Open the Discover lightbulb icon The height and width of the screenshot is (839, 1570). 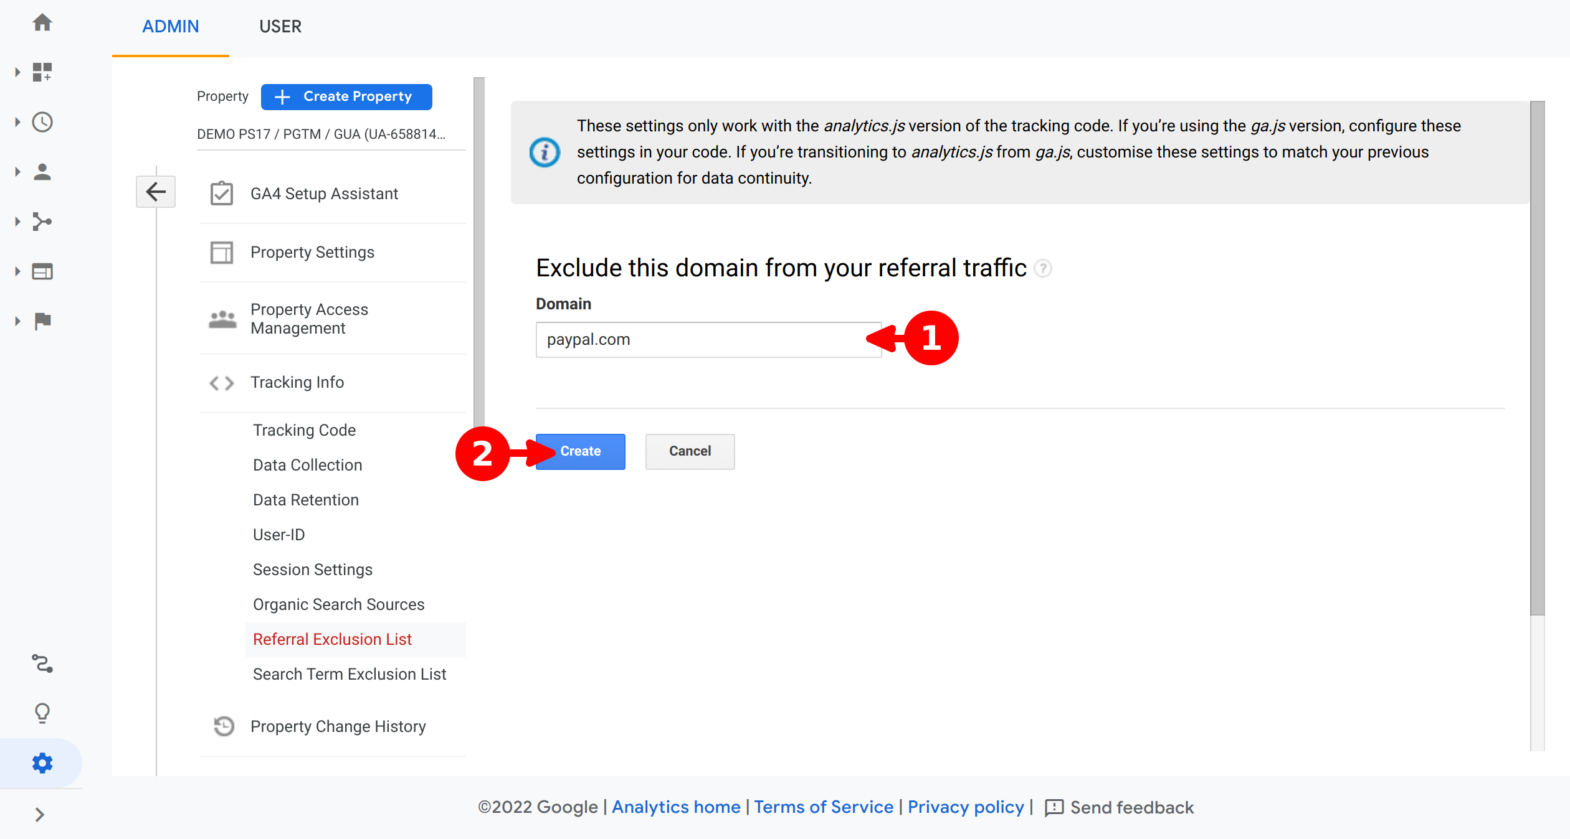[42, 713]
